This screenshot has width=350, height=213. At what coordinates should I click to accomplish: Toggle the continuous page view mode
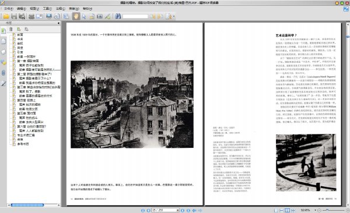[282, 210]
